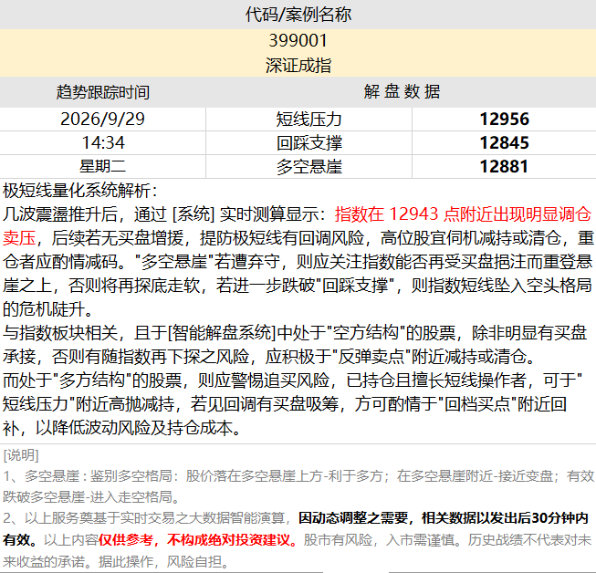Click the 代码/案例名称 header cell
The image size is (596, 573).
[298, 15]
